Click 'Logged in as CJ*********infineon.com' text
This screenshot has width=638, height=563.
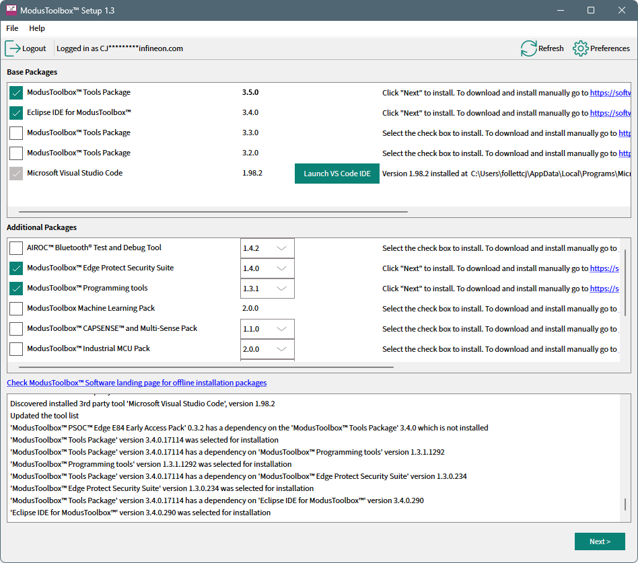120,48
